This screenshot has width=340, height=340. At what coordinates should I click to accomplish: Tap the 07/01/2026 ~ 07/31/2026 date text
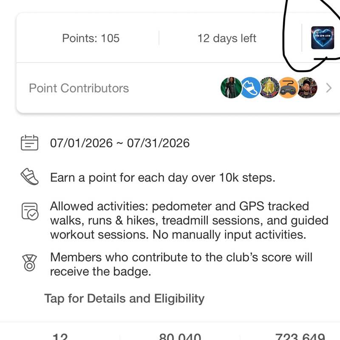point(120,143)
